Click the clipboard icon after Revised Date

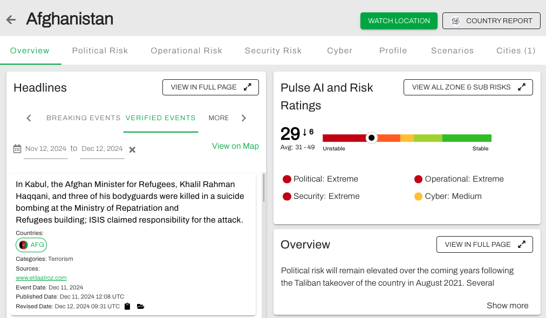click(x=127, y=307)
